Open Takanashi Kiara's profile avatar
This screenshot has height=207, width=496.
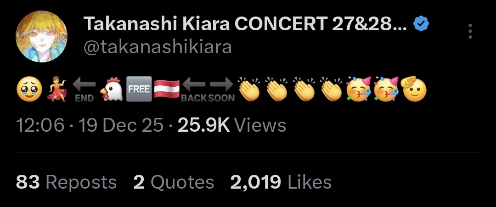coord(41,37)
